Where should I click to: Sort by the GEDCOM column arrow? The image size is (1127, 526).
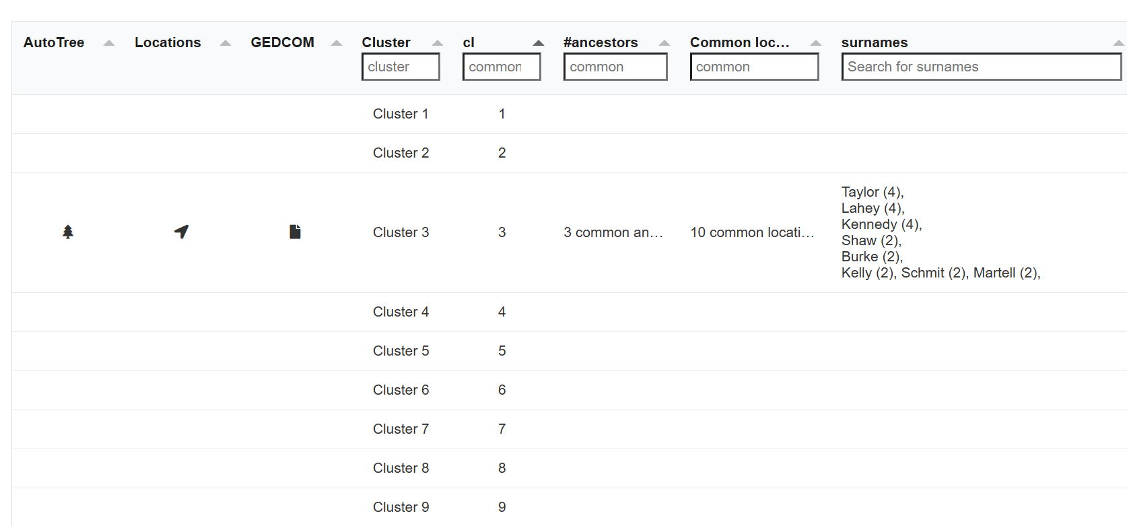pyautogui.click(x=337, y=43)
